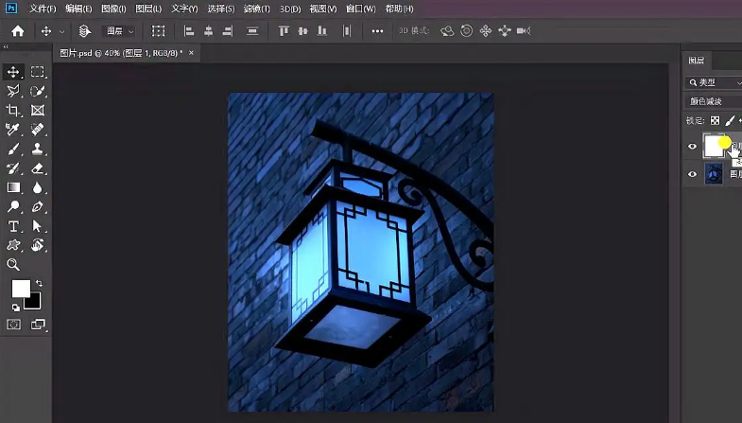Select the Eyedropper tool
742x423 pixels.
[x=14, y=130]
